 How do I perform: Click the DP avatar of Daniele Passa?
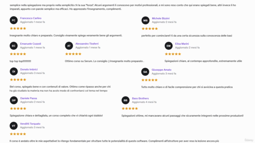point(14,100)
